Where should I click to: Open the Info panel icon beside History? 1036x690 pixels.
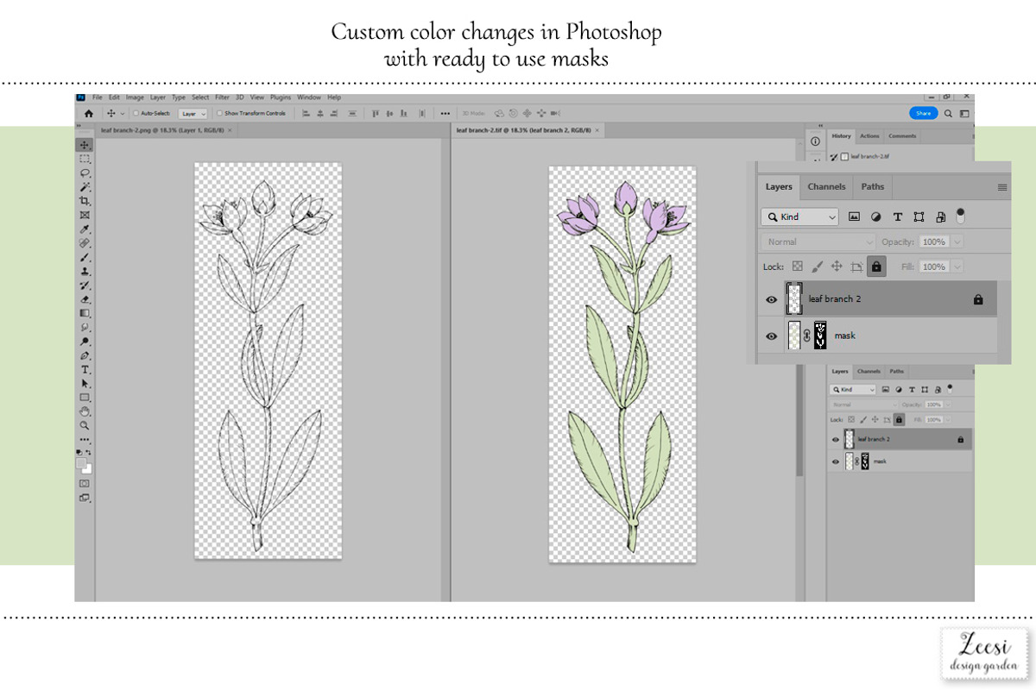tap(815, 141)
